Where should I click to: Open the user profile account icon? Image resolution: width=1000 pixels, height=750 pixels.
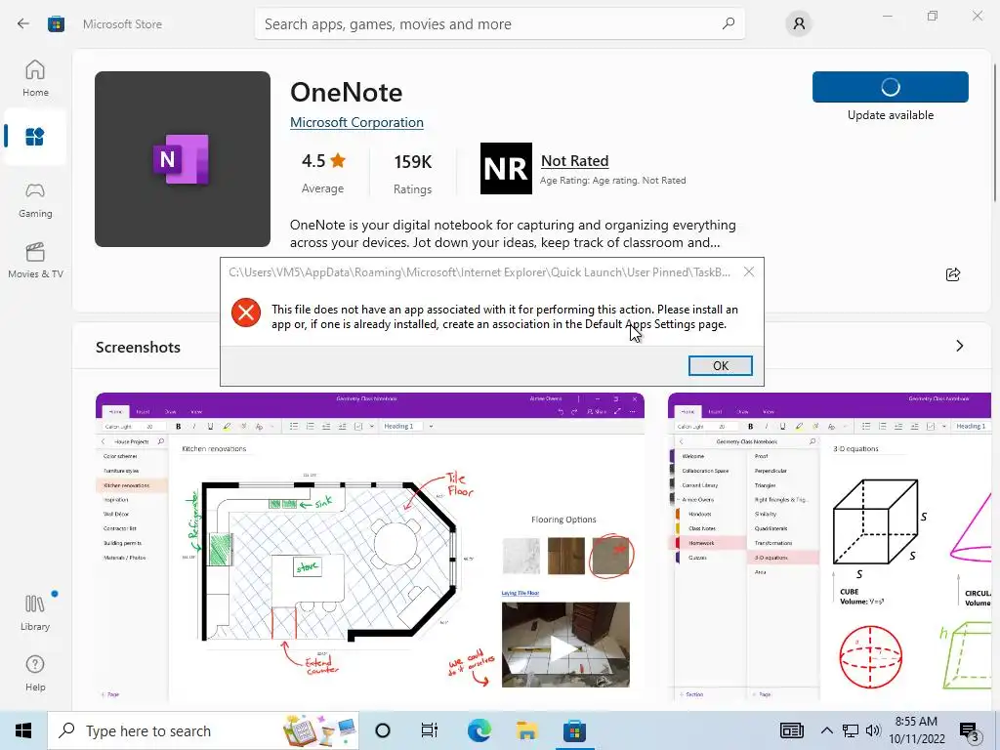799,24
